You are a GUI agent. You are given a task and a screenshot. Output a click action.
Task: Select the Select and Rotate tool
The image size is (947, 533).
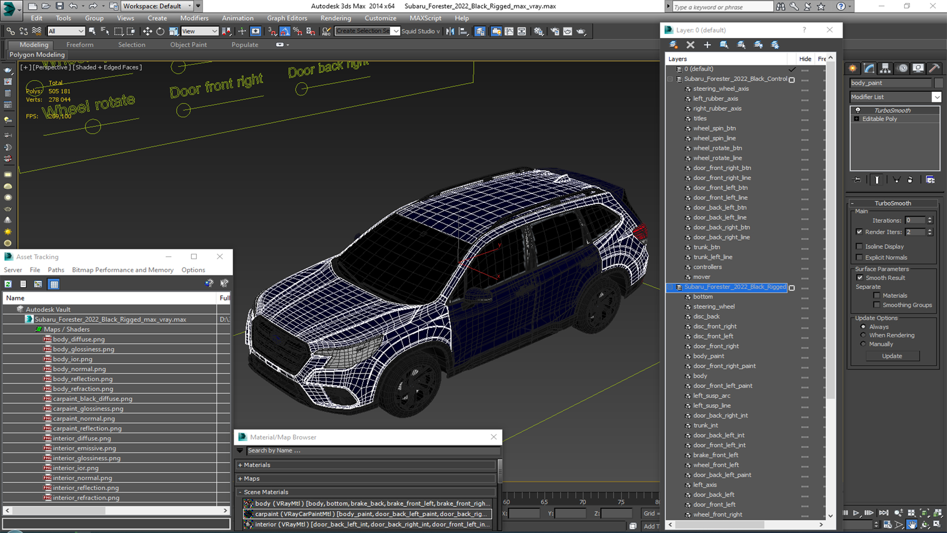(x=160, y=31)
